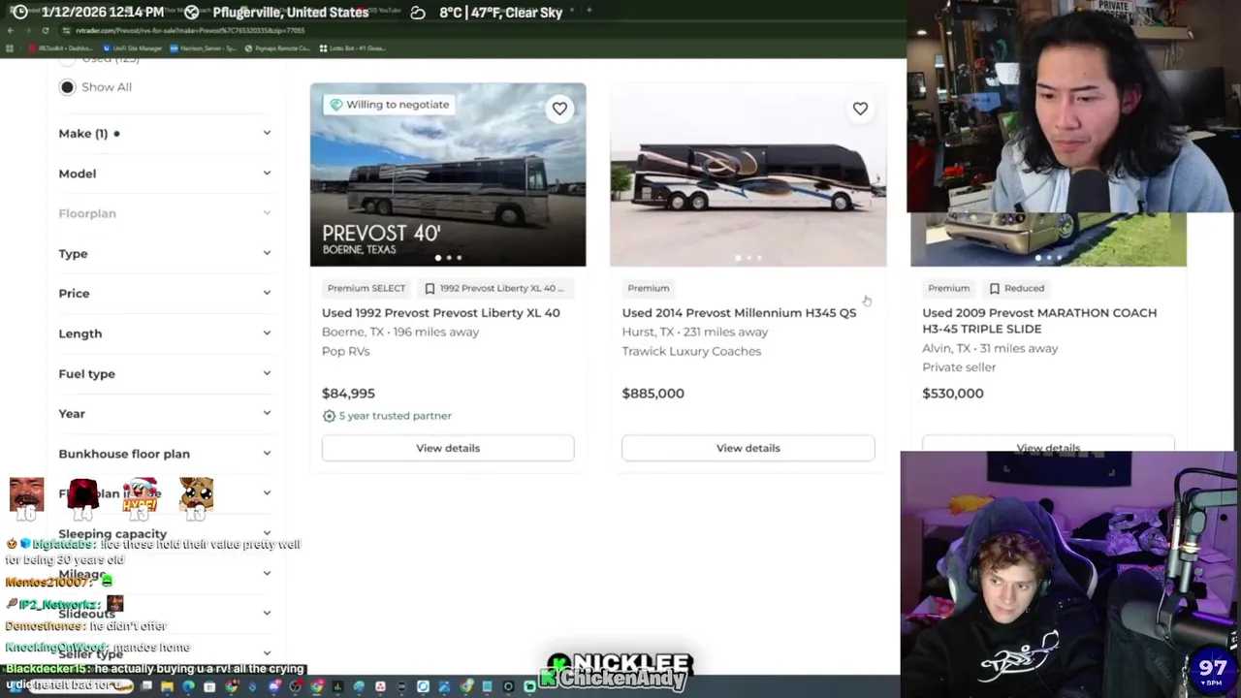The width and height of the screenshot is (1241, 698).
Task: Click the Private seller label
Action: (x=959, y=367)
